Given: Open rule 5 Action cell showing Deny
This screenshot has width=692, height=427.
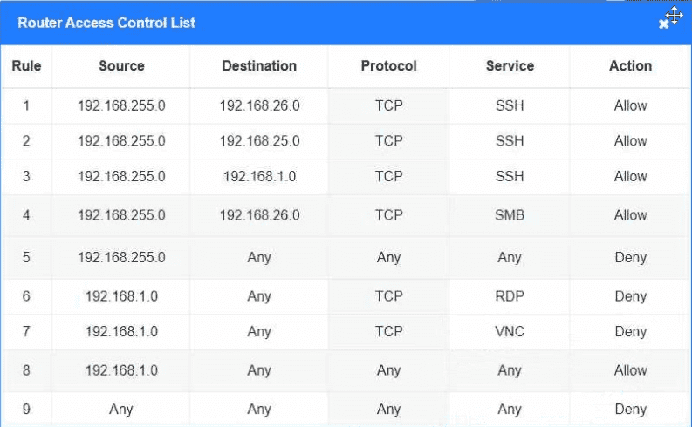Looking at the screenshot, I should (630, 257).
